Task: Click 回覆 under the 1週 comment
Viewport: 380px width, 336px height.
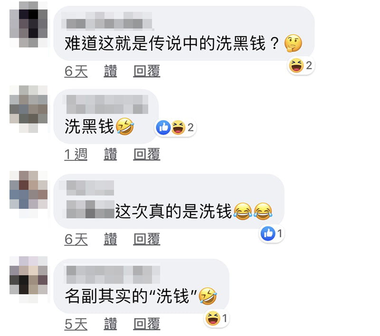Action: [x=147, y=154]
